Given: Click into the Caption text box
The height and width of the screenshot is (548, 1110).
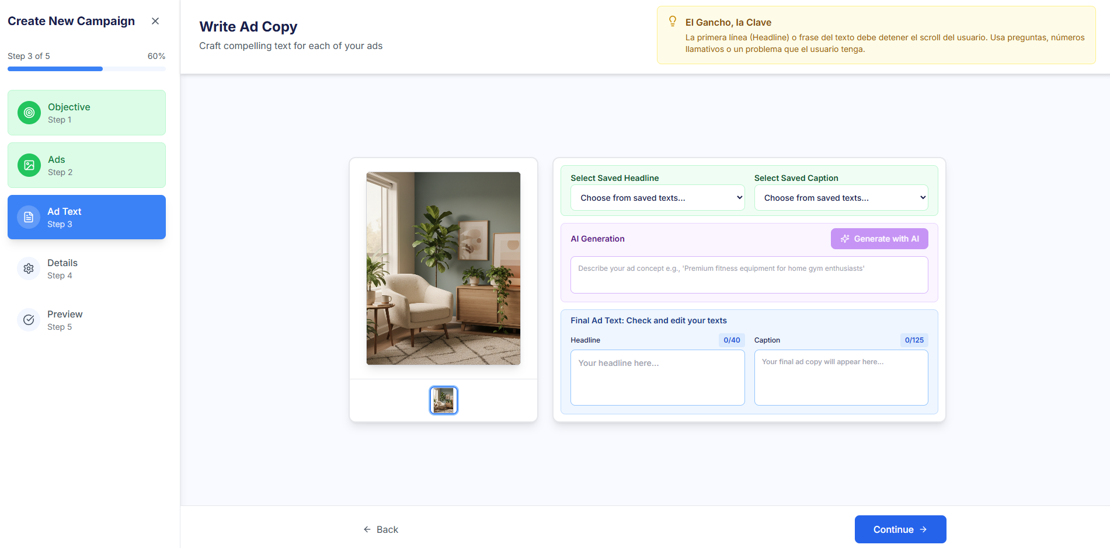Looking at the screenshot, I should (841, 377).
